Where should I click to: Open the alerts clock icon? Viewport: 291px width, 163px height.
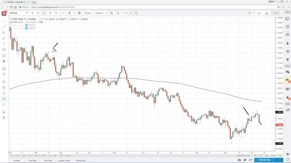[287, 27]
